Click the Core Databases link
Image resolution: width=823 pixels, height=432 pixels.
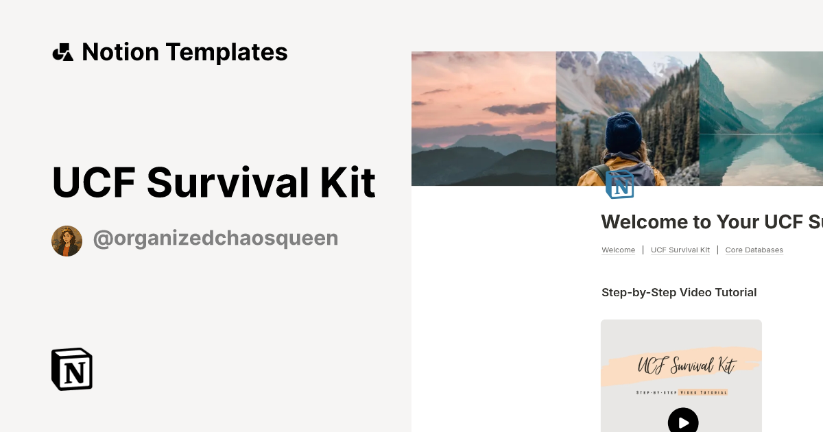click(754, 250)
